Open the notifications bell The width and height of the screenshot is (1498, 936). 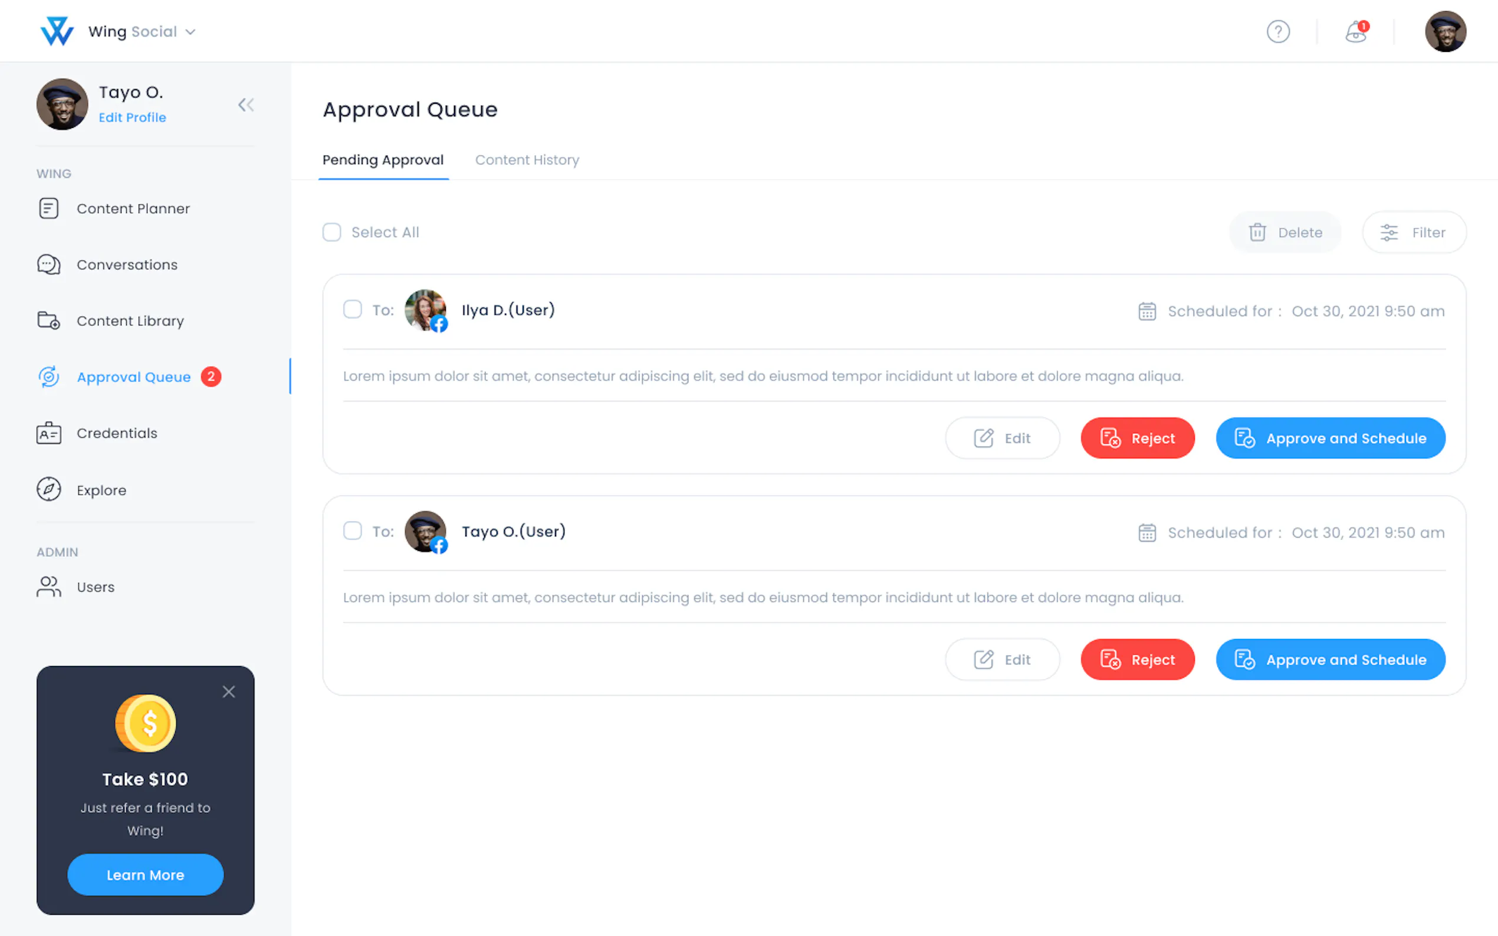pos(1355,32)
